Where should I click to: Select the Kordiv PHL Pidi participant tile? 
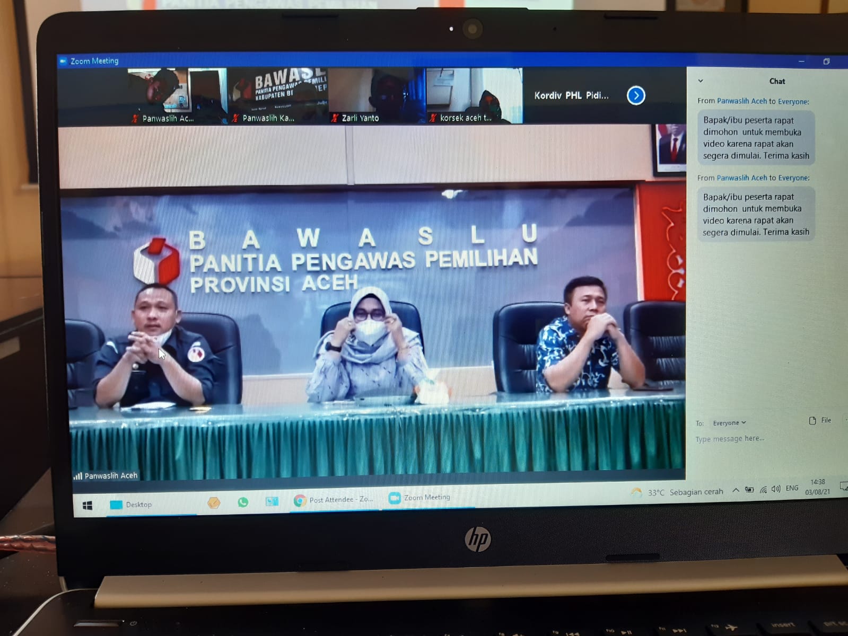point(571,95)
